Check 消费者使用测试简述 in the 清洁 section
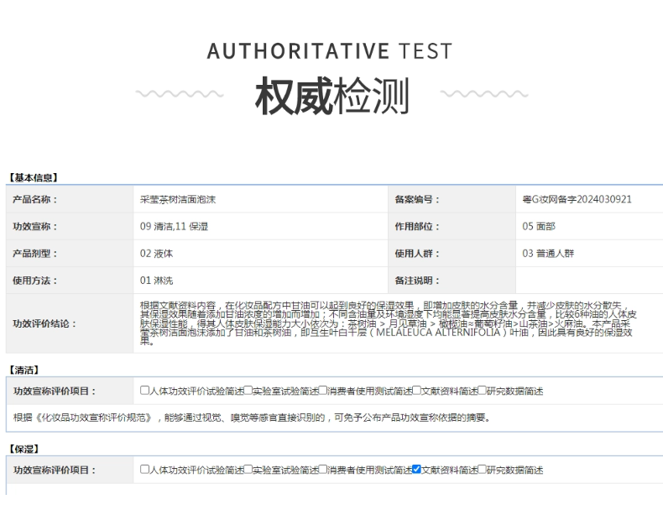 (x=323, y=390)
